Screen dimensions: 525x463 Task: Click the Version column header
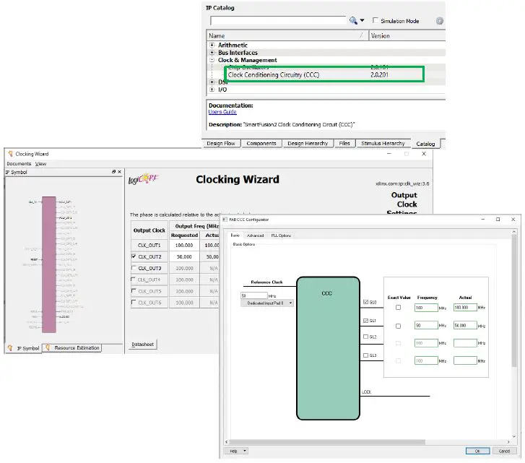pyautogui.click(x=407, y=35)
